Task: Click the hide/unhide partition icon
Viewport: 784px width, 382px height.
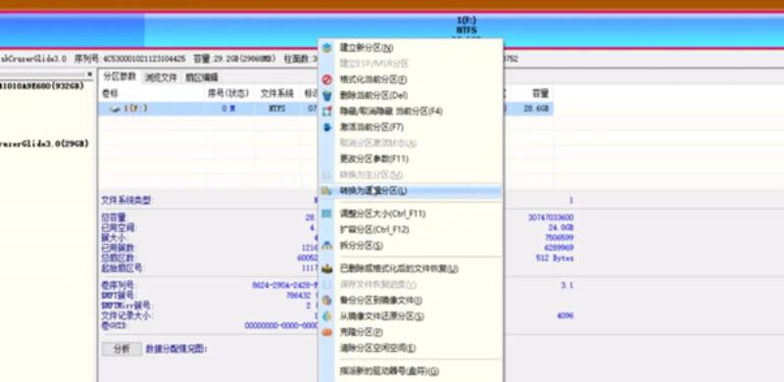Action: coord(327,111)
